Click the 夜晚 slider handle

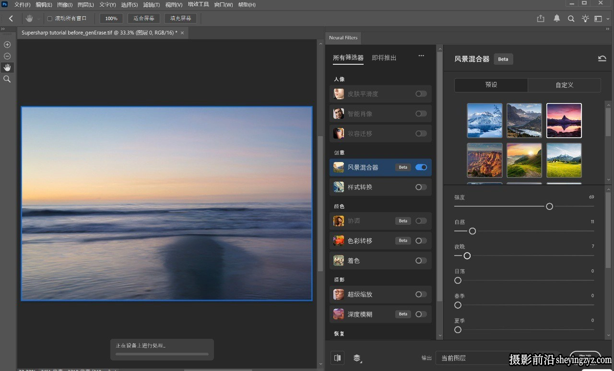467,256
